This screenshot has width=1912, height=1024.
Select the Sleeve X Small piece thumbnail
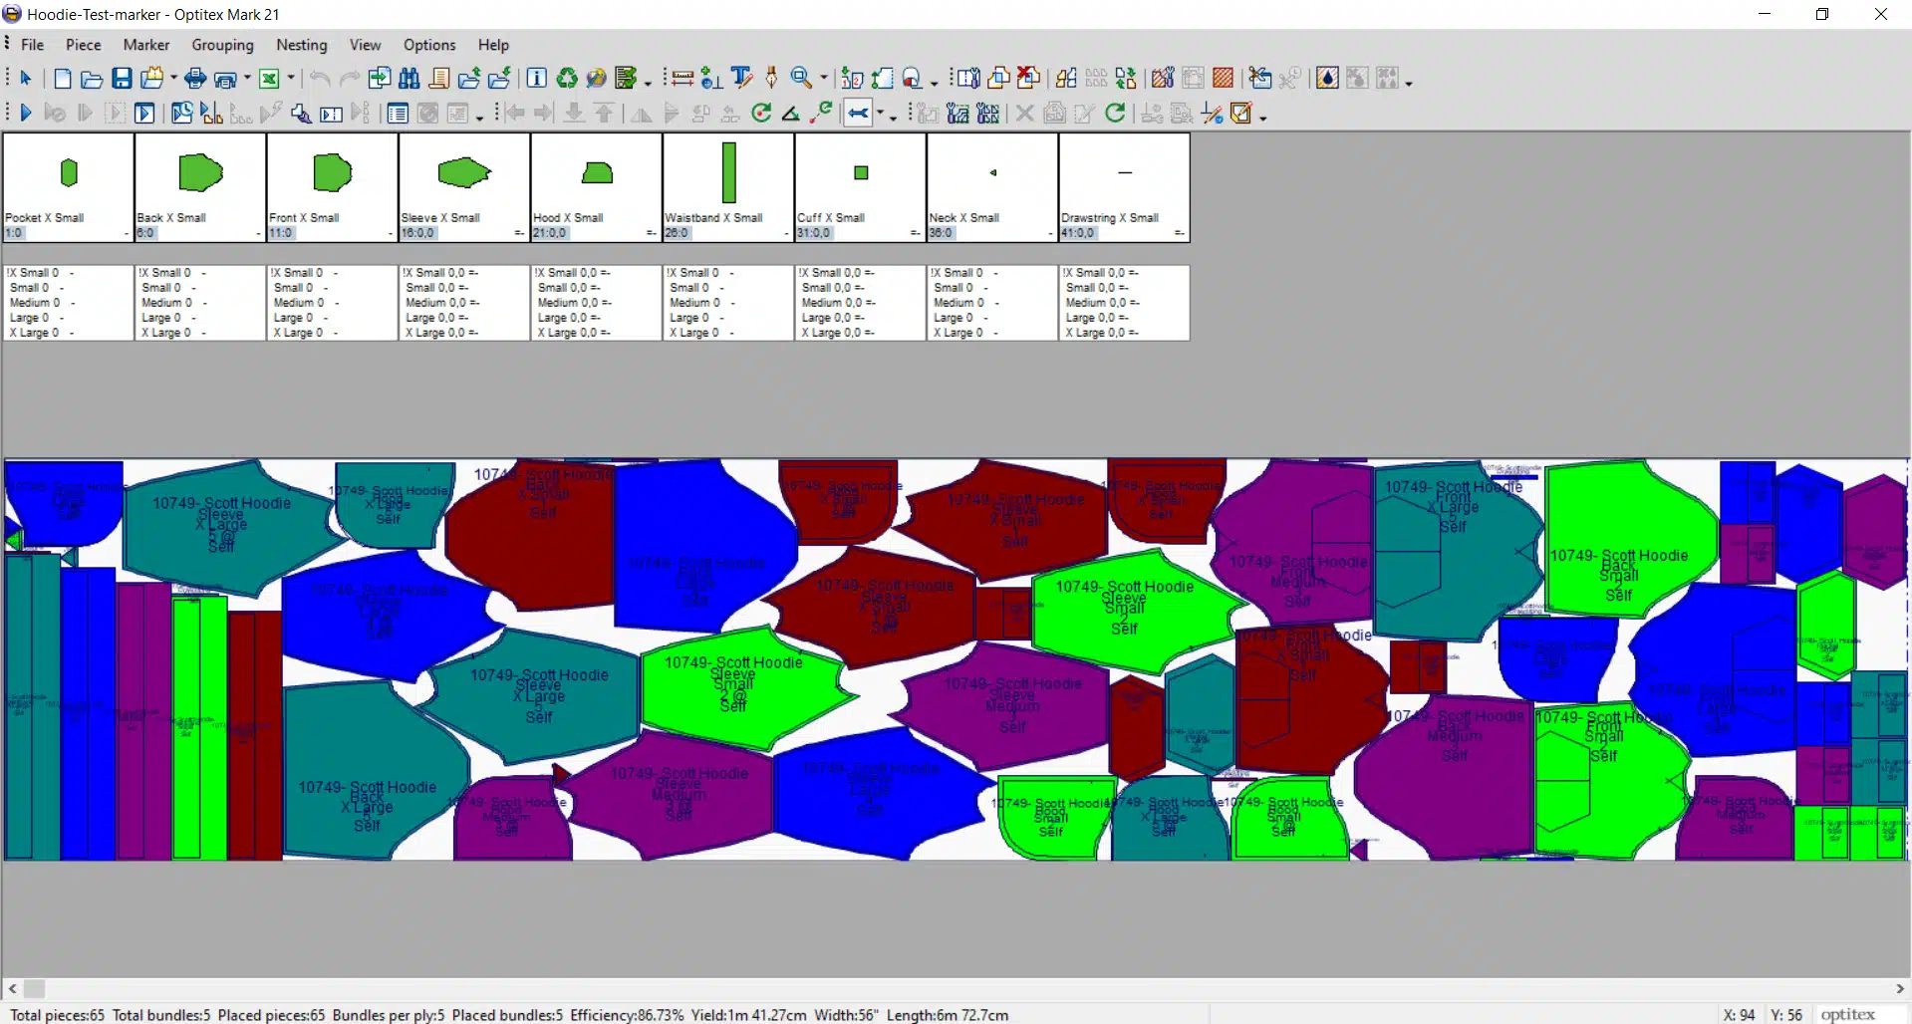(464, 187)
